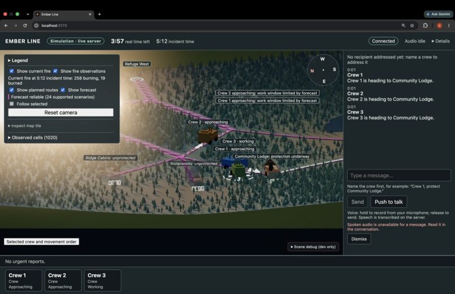Click Crew 1 heading to Community Lodge message
The image size is (455, 294).
[390, 81]
